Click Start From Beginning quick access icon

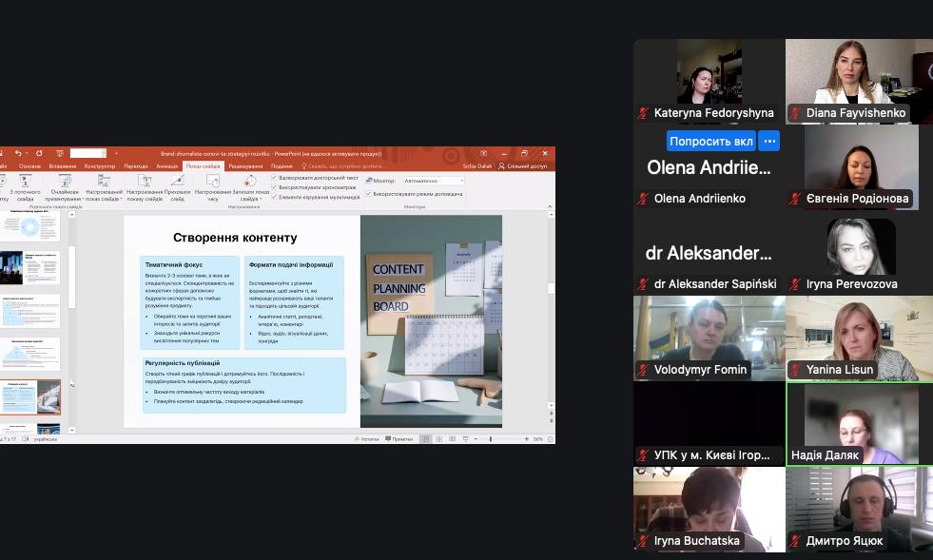(60, 153)
